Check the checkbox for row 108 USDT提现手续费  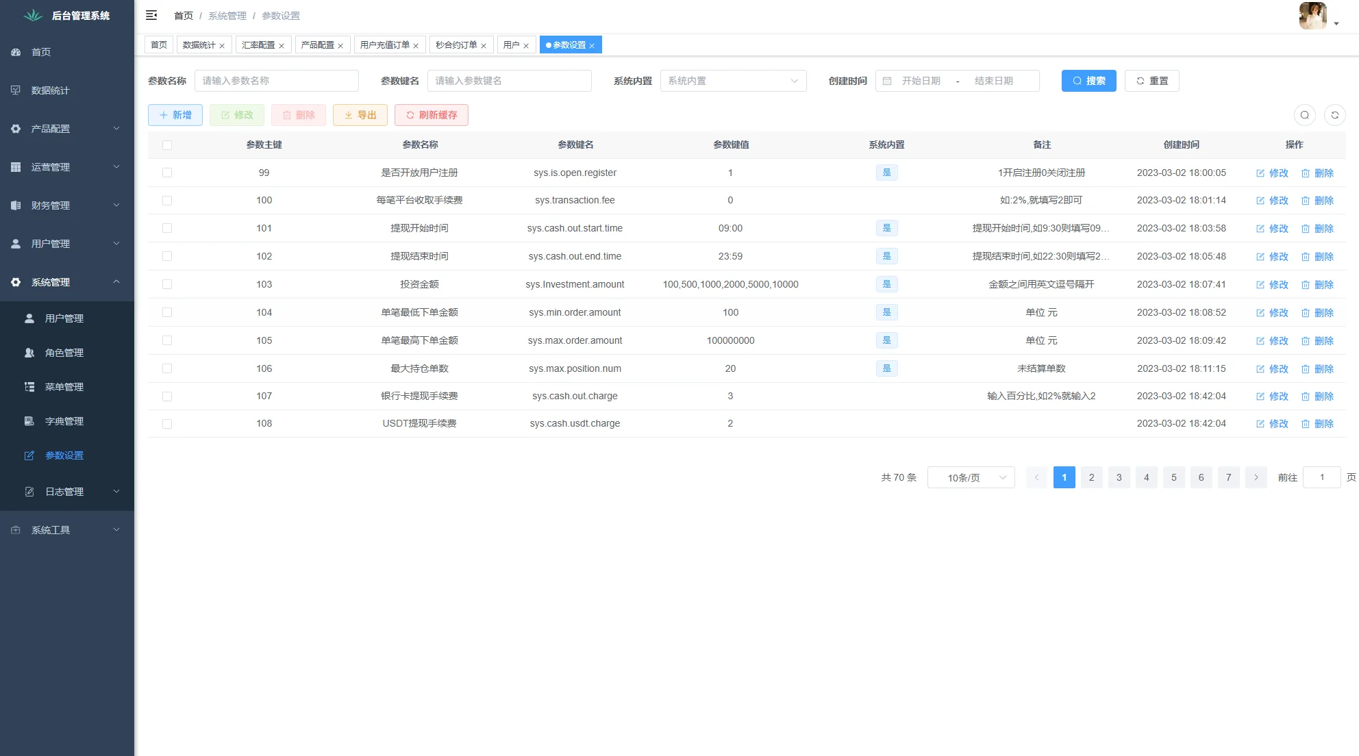167,423
